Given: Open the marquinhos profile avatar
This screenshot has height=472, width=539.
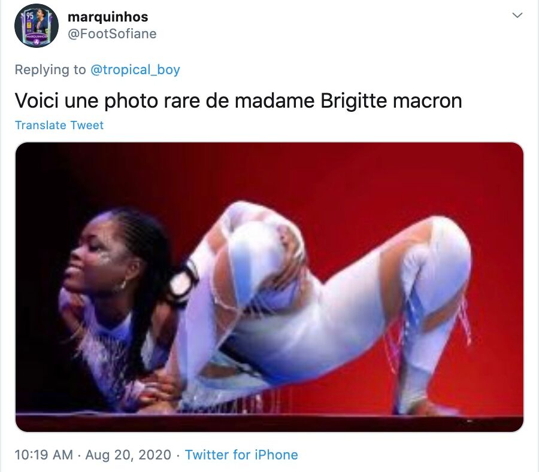Looking at the screenshot, I should [37, 26].
